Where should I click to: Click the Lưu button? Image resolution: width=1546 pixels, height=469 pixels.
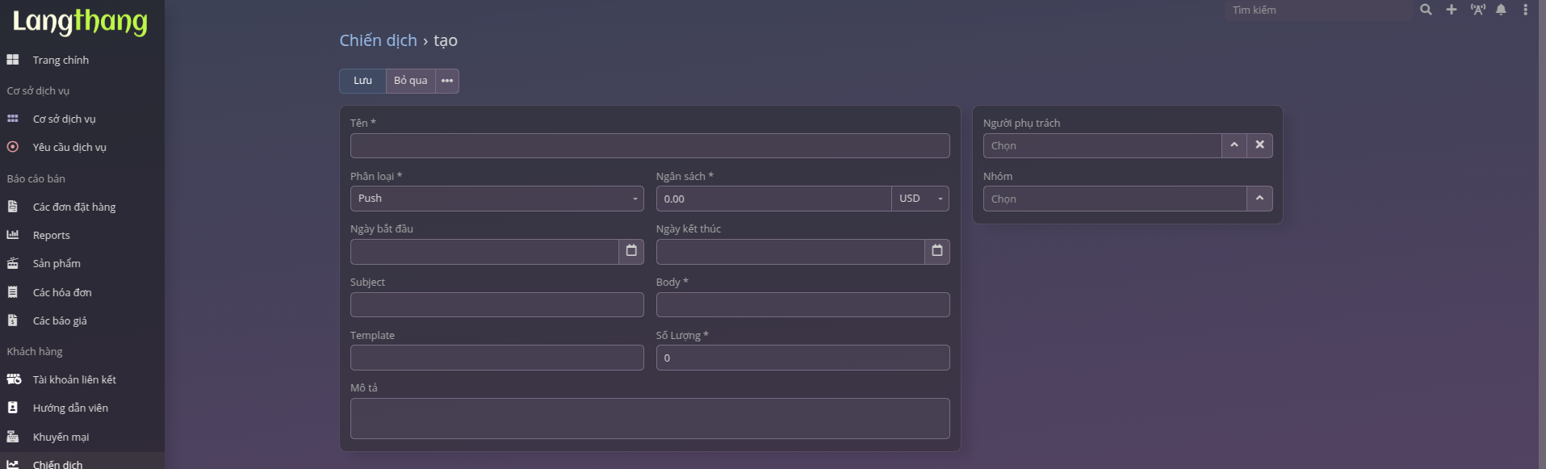tap(362, 81)
